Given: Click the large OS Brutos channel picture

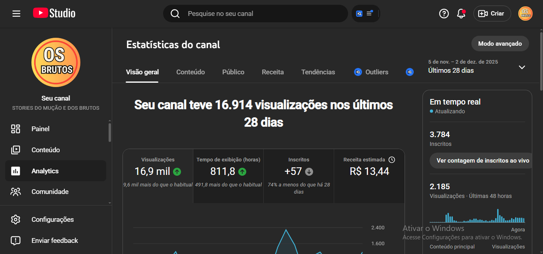Looking at the screenshot, I should coord(56,62).
